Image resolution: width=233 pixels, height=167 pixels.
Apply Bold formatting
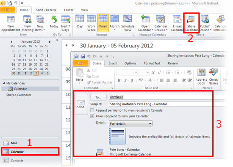pyautogui.click(x=119, y=80)
